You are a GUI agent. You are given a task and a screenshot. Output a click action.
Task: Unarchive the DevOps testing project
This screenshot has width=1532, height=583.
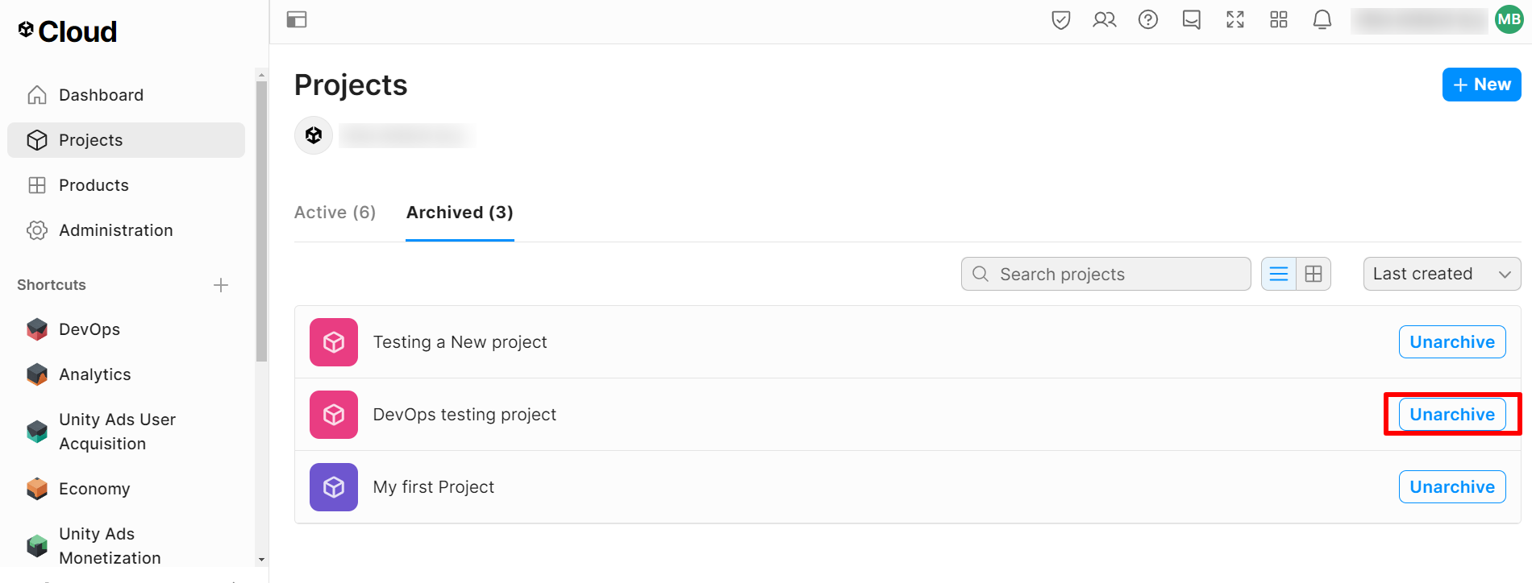point(1451,415)
